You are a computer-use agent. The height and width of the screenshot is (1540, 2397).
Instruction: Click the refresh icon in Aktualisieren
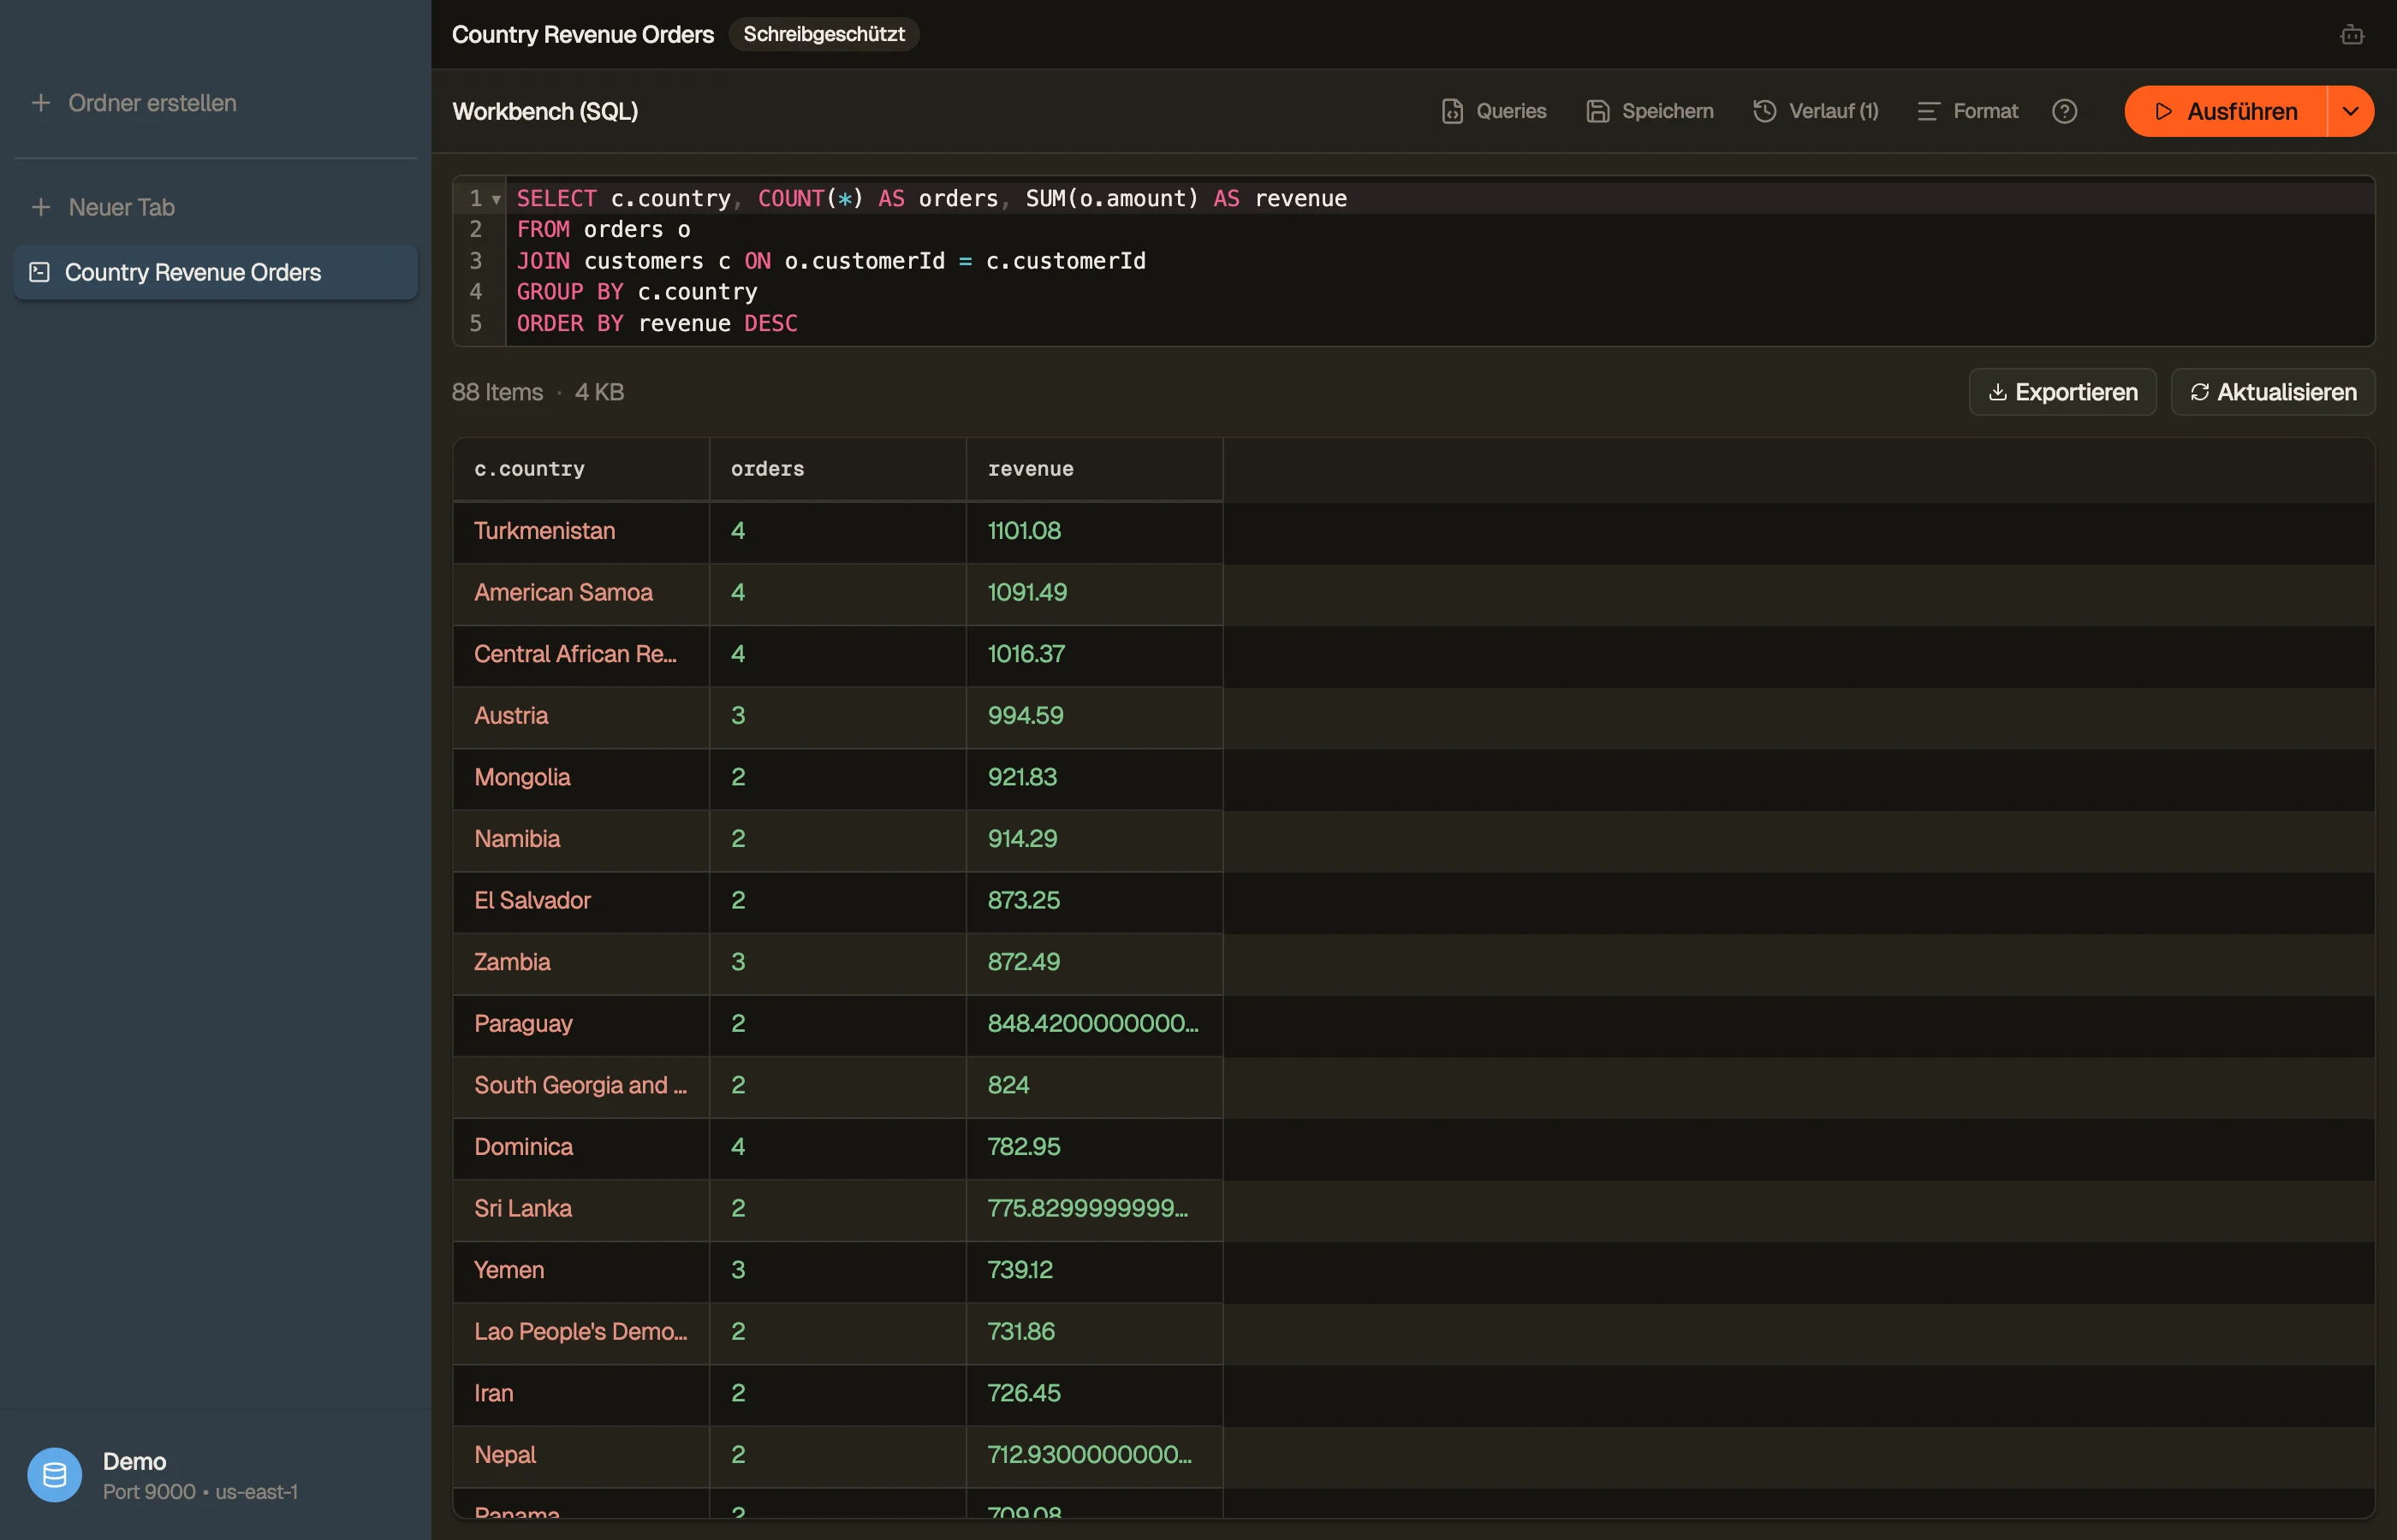pyautogui.click(x=2200, y=392)
